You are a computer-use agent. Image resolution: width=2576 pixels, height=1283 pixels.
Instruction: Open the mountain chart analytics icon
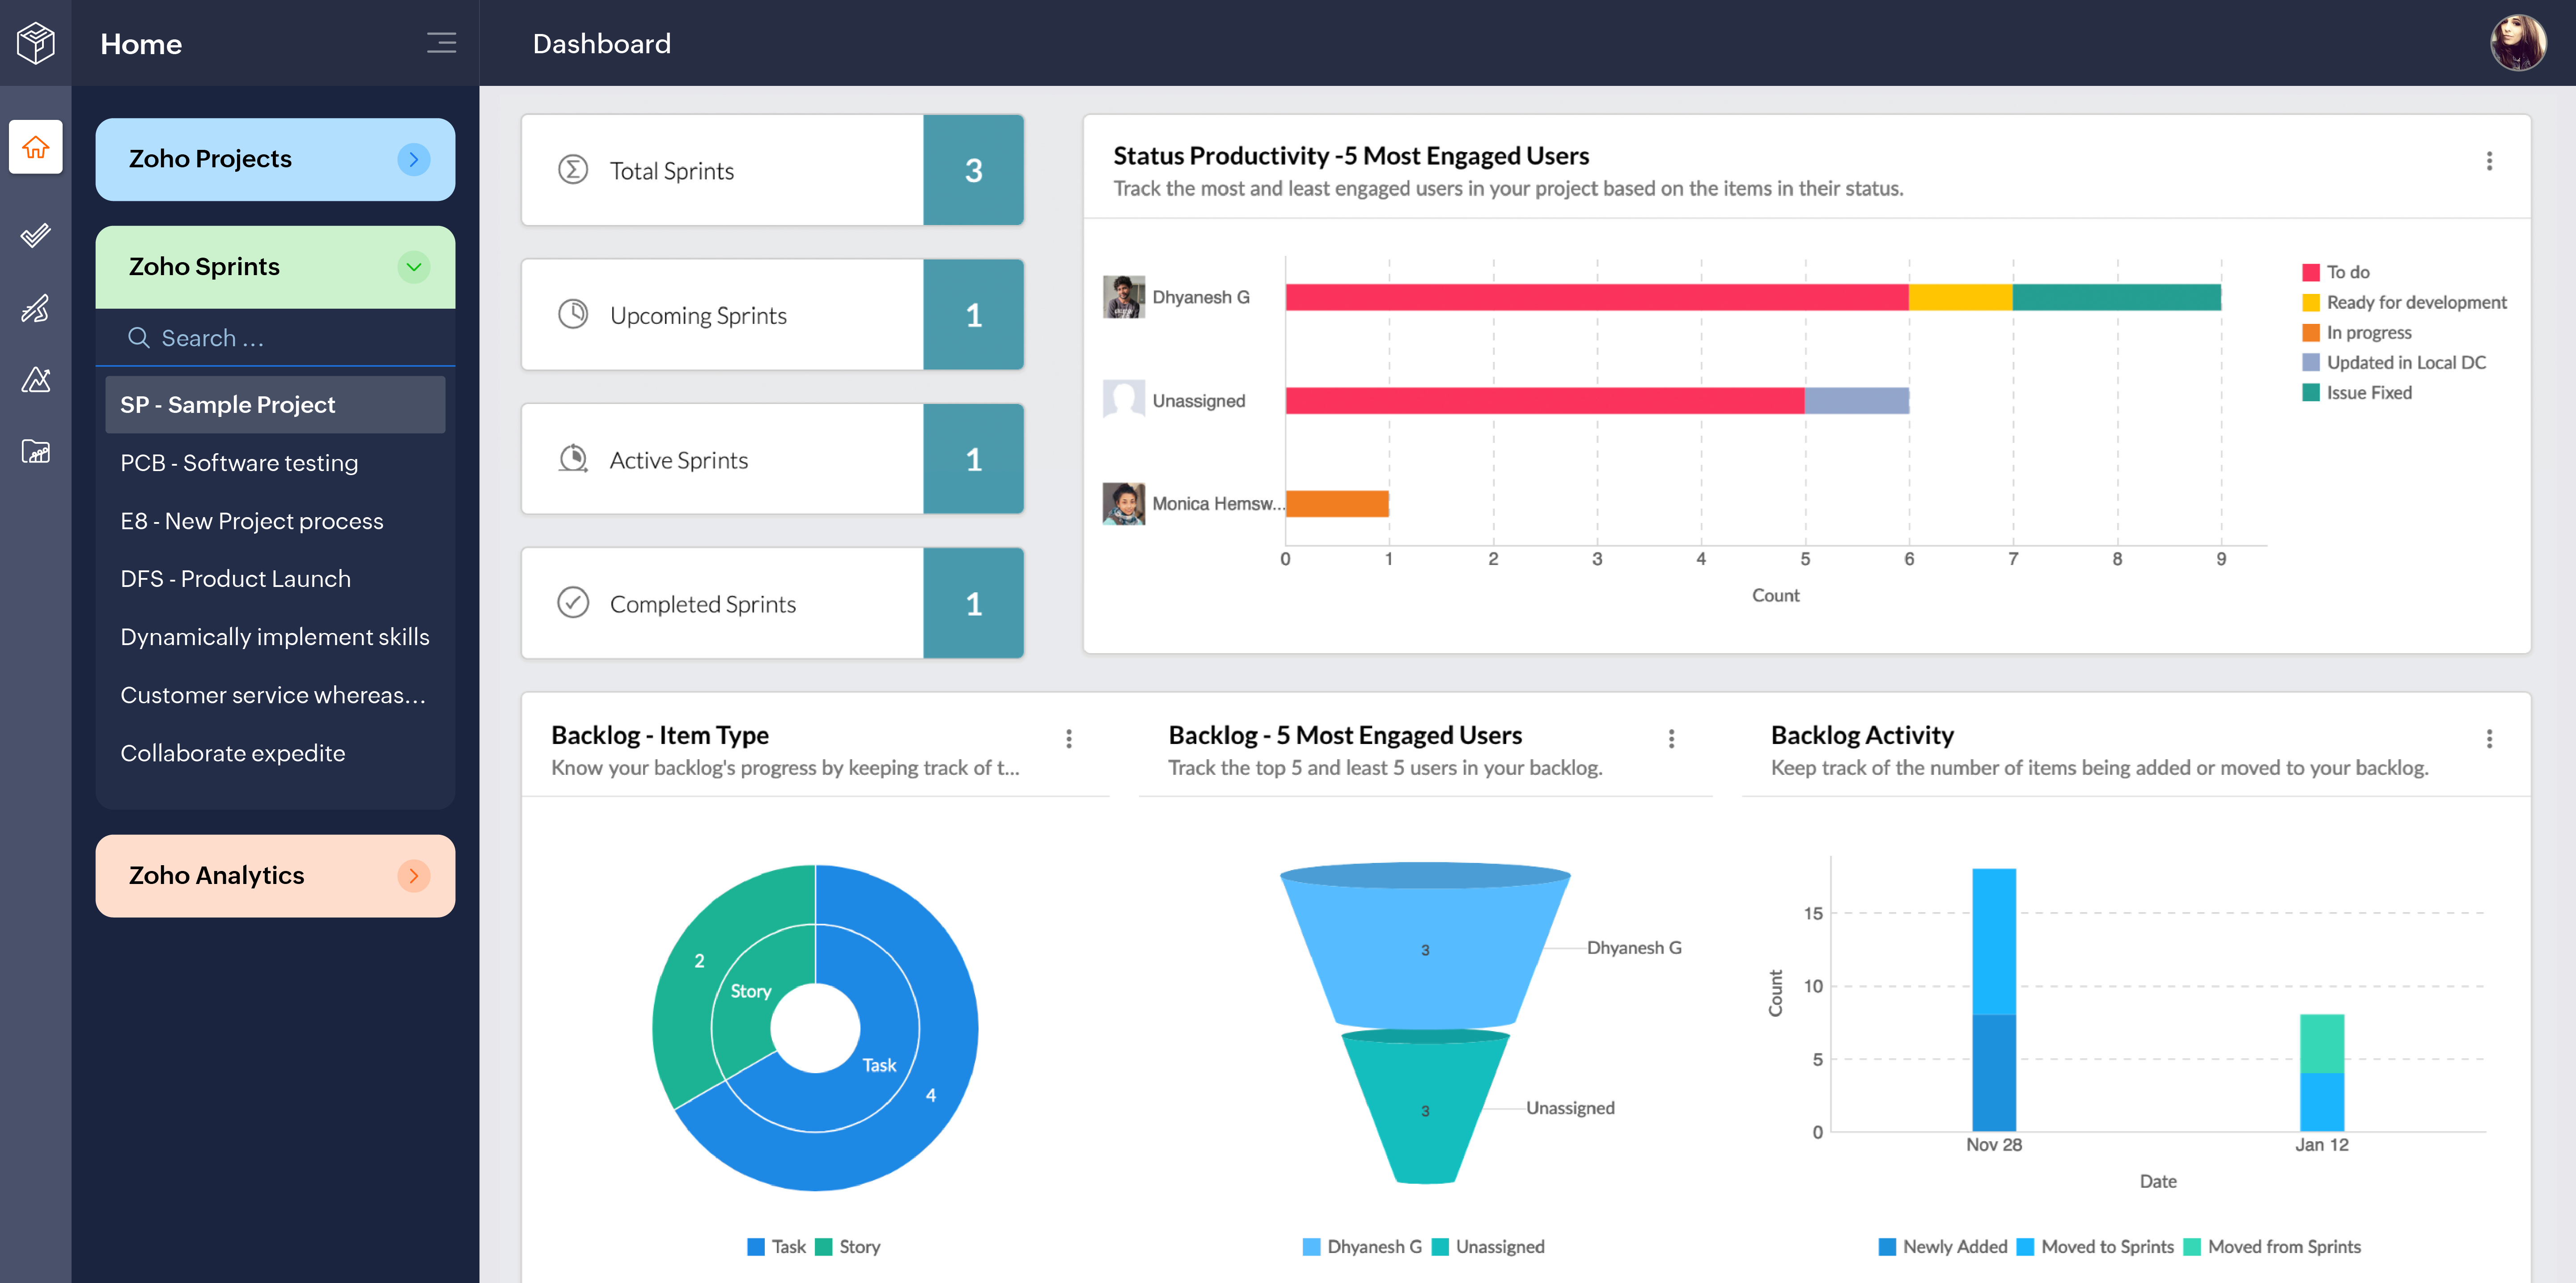pyautogui.click(x=36, y=380)
